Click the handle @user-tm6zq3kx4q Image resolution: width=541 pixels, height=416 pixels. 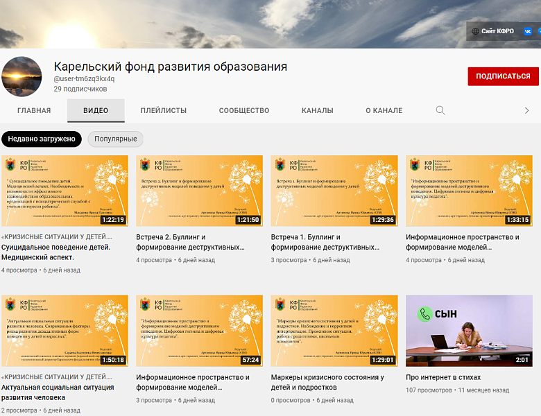[x=84, y=78]
